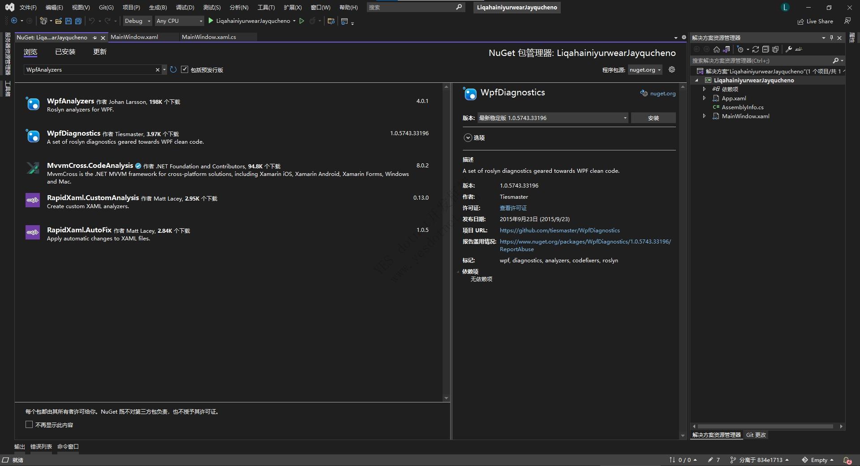Viewport: 860px width, 466px height.
Task: Switch to the MainWindow.xaml.cs tab
Action: (209, 37)
